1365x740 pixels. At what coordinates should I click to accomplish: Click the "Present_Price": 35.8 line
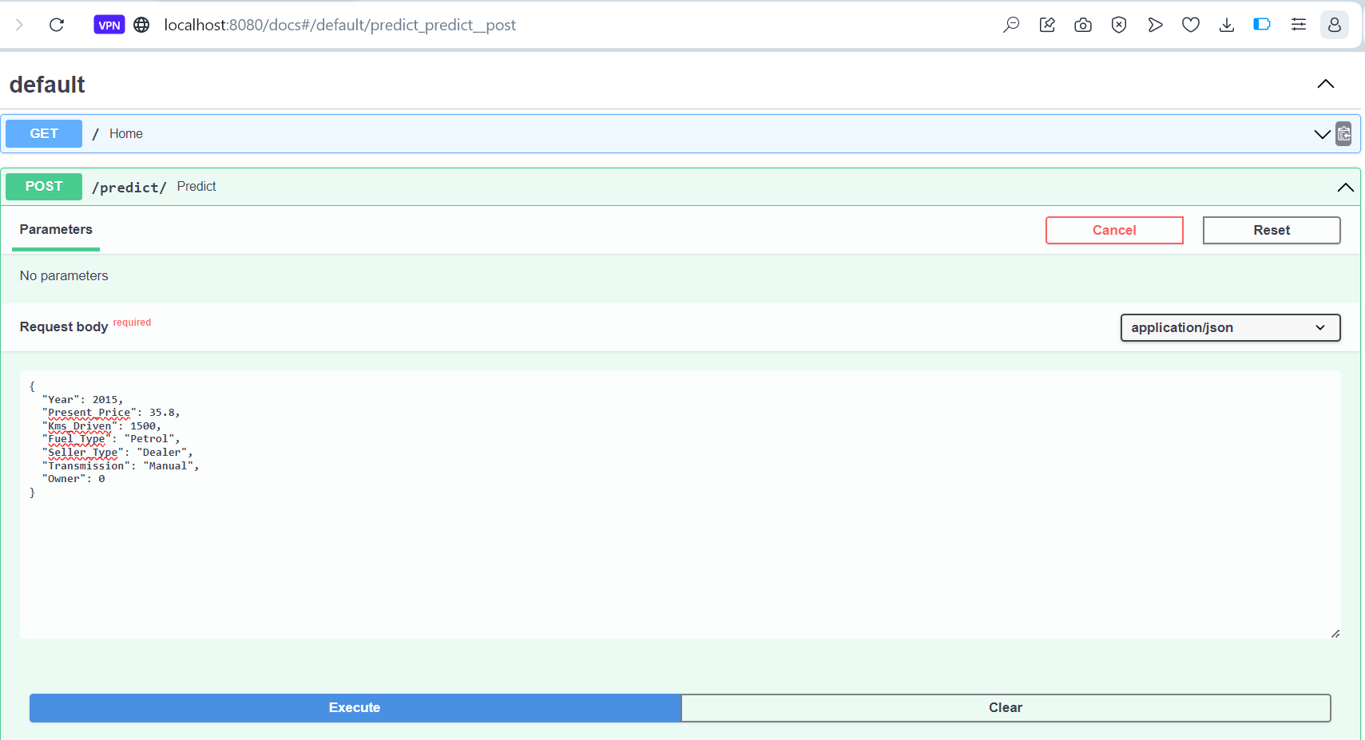111,413
